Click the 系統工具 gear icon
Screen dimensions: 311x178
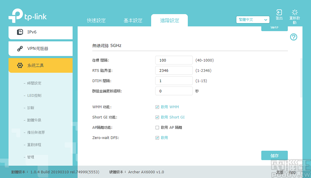click(x=20, y=65)
